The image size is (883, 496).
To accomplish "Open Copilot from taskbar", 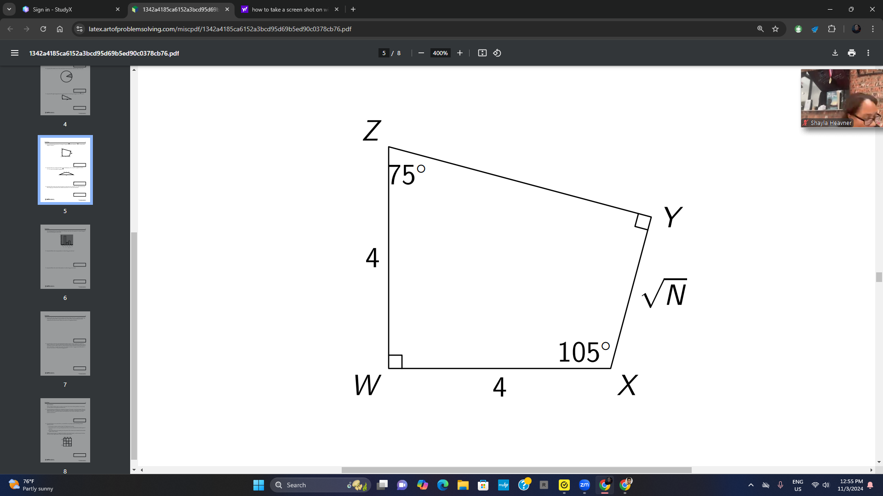I will coord(423,485).
